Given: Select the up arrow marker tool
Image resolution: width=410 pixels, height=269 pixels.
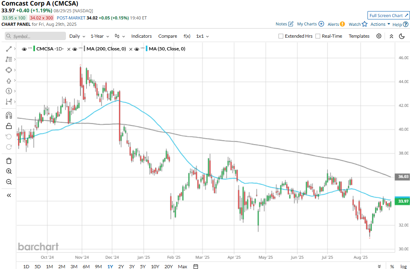Looking at the screenshot, I should pyautogui.click(x=9, y=81).
